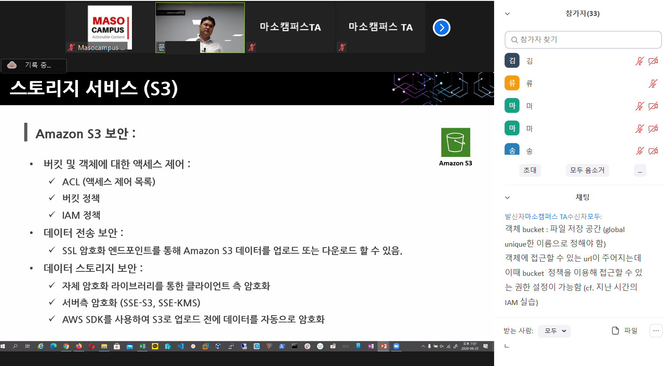Screen dimensions: 665x366
Task: Toggle the disabled camera icon for participant 송
Action: [653, 151]
